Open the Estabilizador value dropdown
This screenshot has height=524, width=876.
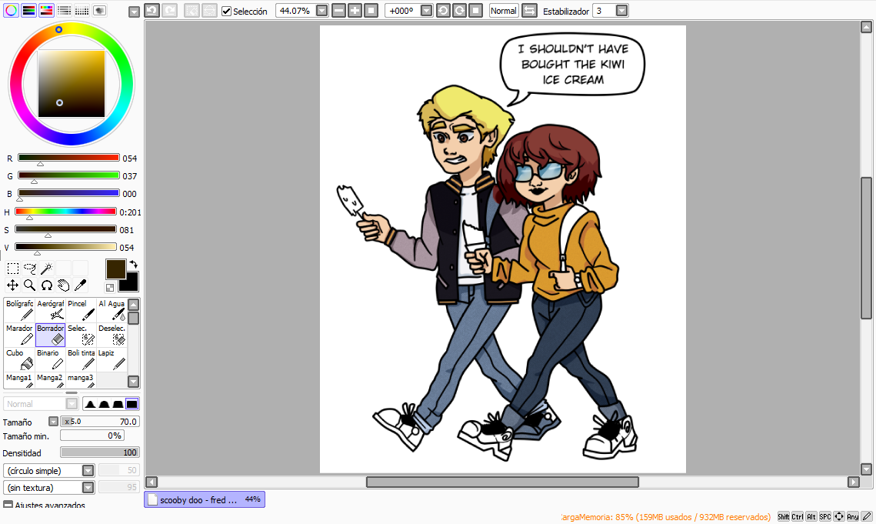[621, 11]
